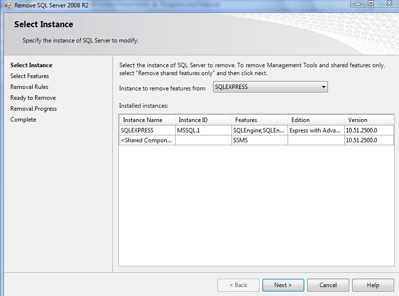Click the Next button
399x296 pixels.
coord(283,285)
